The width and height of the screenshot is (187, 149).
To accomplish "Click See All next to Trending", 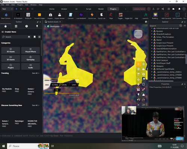I will pos(36,73).
